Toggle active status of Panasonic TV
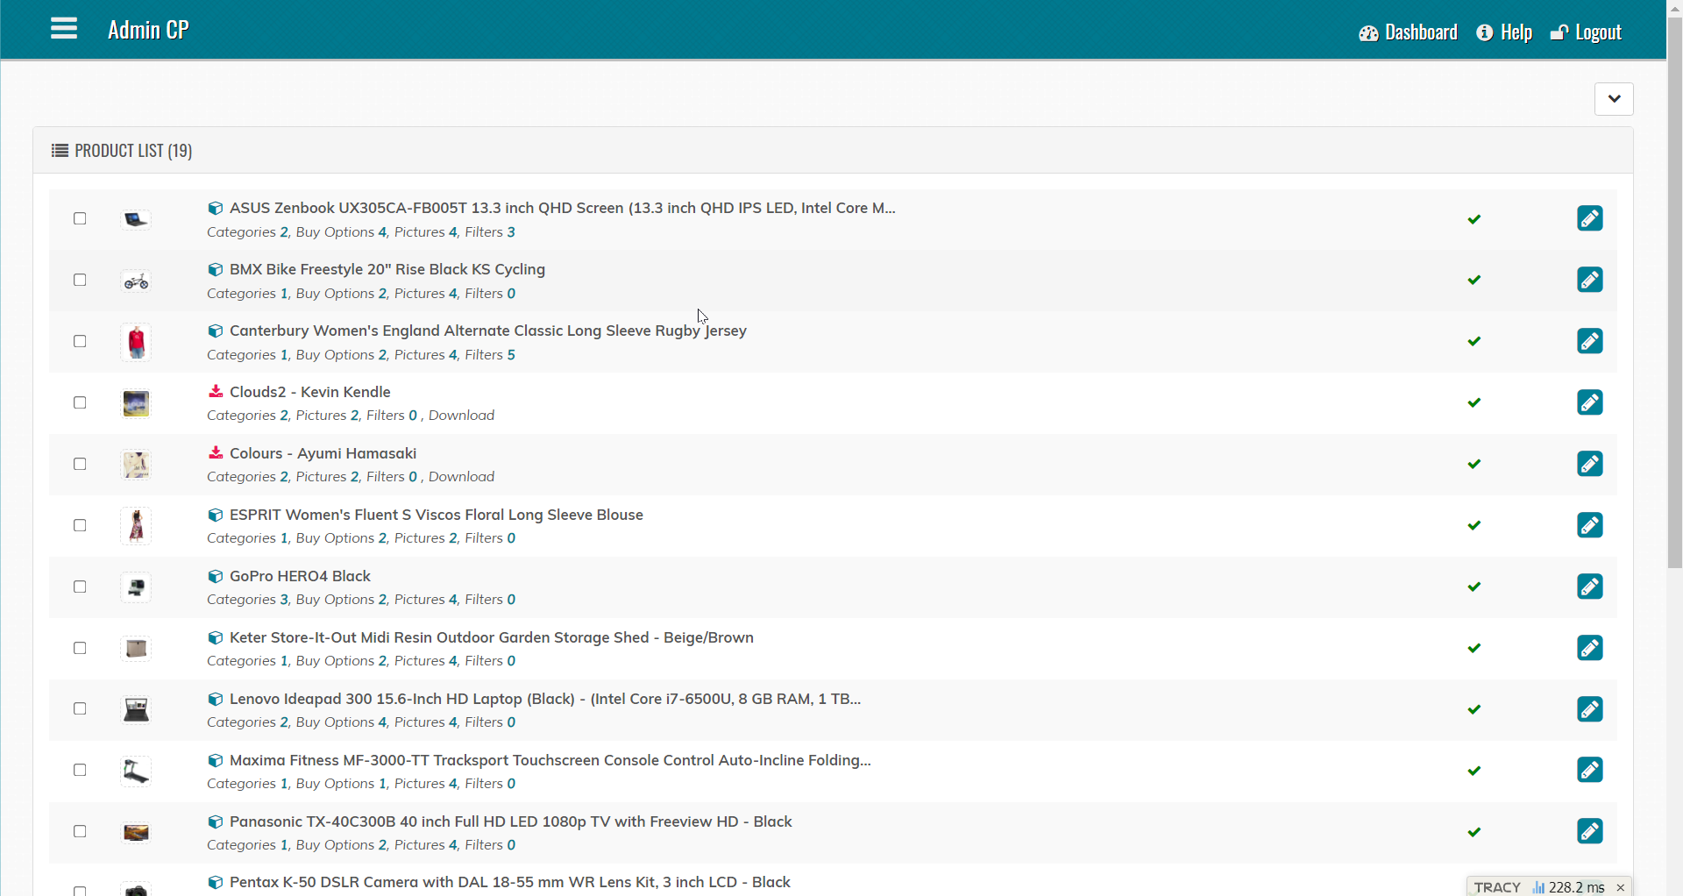 click(x=1474, y=832)
